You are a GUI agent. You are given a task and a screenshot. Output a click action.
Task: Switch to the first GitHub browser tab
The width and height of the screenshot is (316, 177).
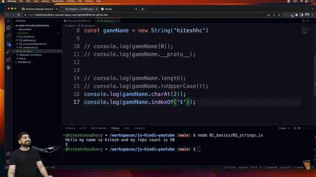39,9
